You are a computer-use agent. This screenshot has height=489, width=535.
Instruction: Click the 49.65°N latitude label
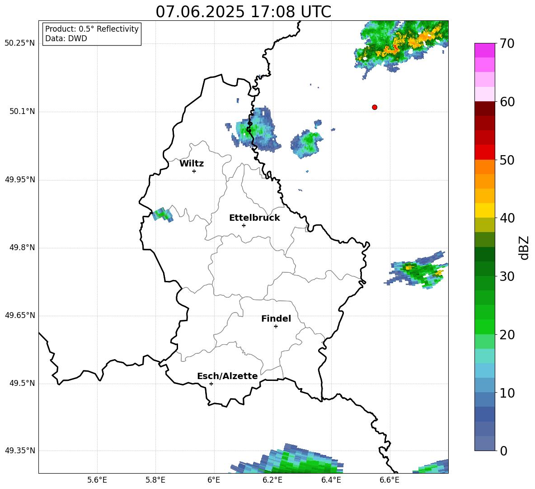click(x=20, y=315)
